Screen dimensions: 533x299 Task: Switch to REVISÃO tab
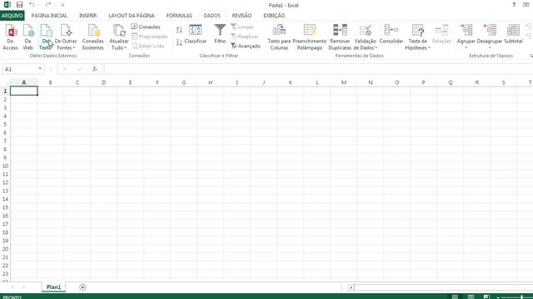[242, 16]
